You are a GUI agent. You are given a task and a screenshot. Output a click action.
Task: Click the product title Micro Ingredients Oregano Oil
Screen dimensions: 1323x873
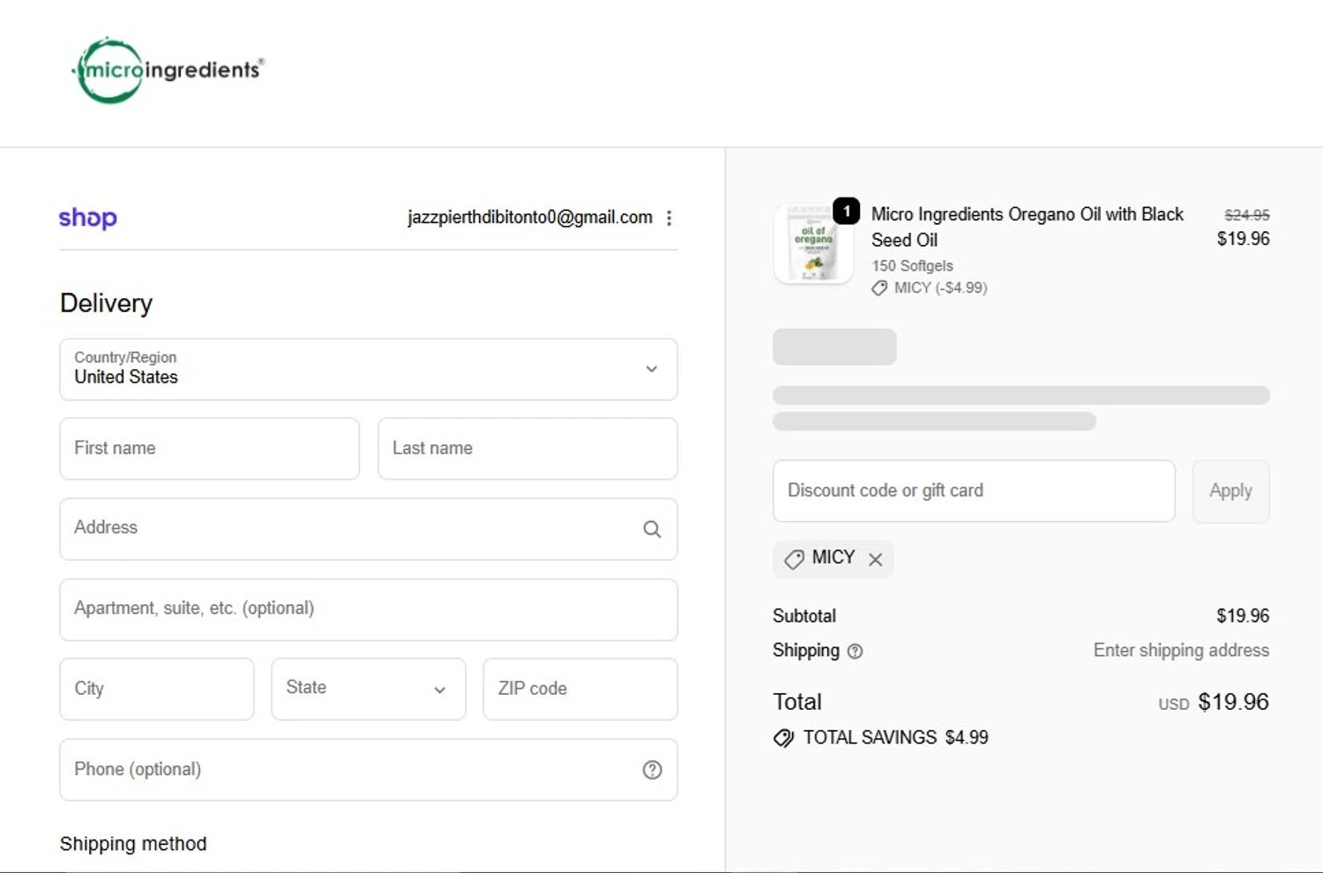[1028, 228]
